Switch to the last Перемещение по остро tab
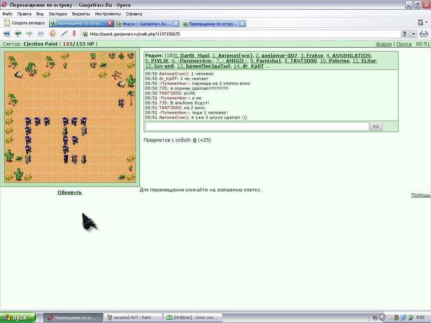Screen dimensions: 431x323 [214, 24]
